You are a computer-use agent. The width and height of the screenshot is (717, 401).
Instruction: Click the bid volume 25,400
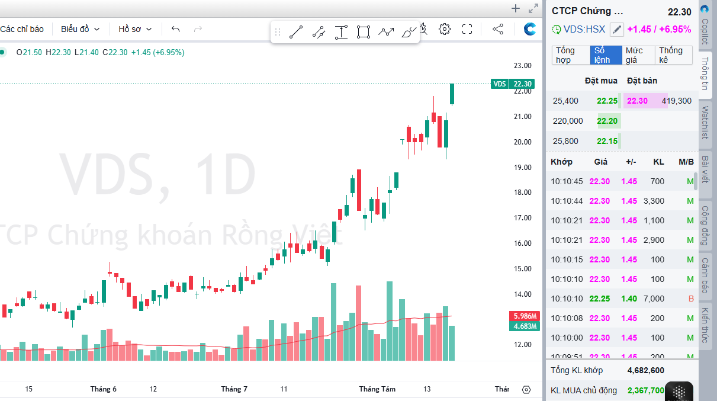tap(565, 101)
